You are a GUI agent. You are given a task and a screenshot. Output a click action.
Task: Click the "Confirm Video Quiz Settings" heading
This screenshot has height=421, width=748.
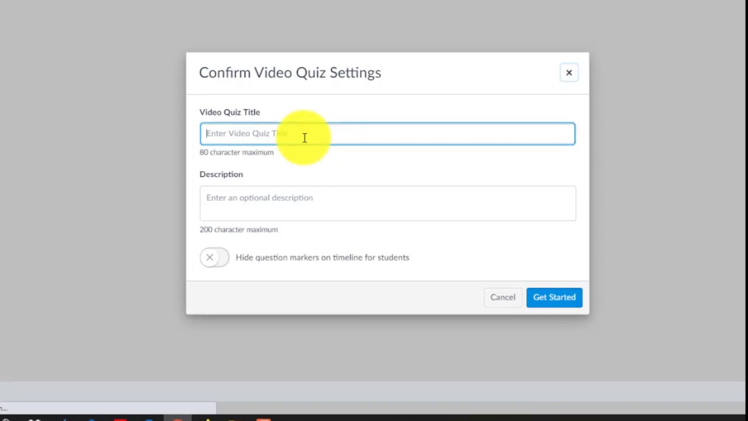coord(290,73)
